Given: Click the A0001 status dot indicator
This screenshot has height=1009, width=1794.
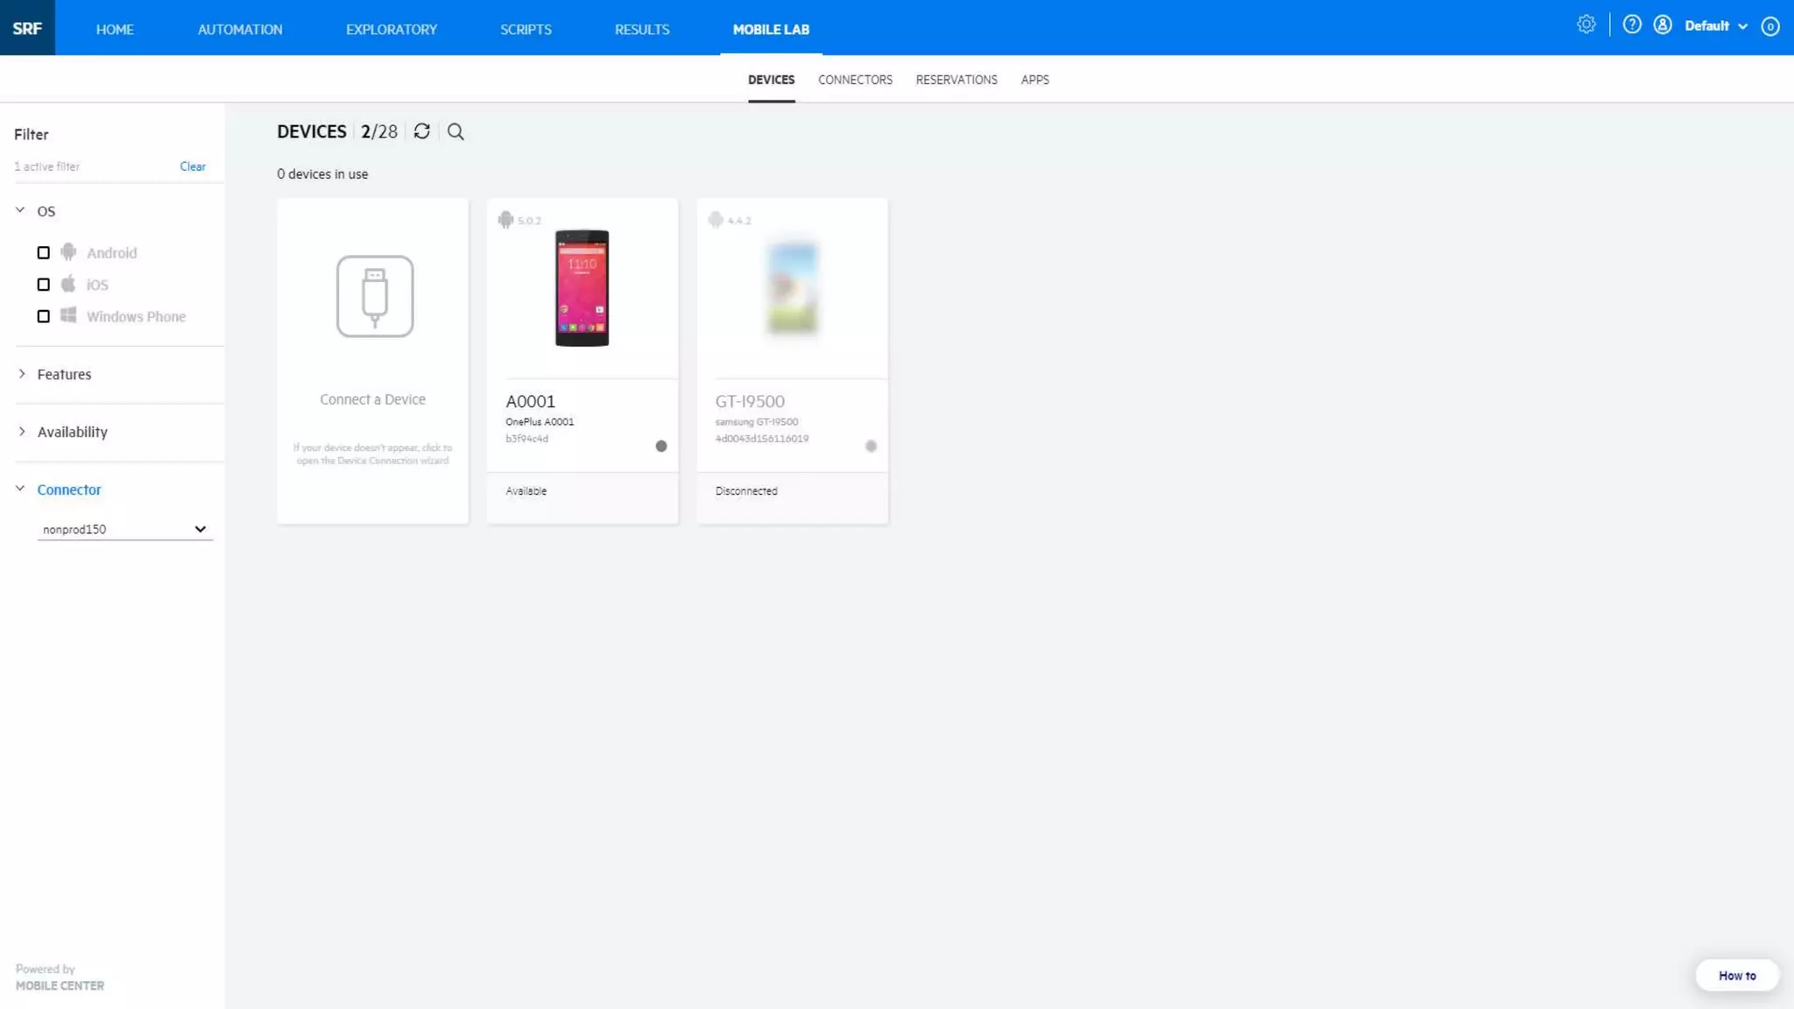Looking at the screenshot, I should 661,446.
